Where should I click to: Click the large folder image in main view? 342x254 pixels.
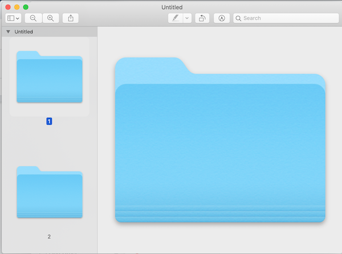pos(220,140)
